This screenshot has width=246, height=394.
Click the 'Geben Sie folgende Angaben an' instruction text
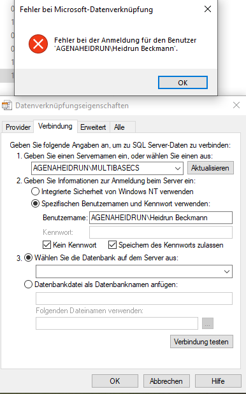pos(120,145)
